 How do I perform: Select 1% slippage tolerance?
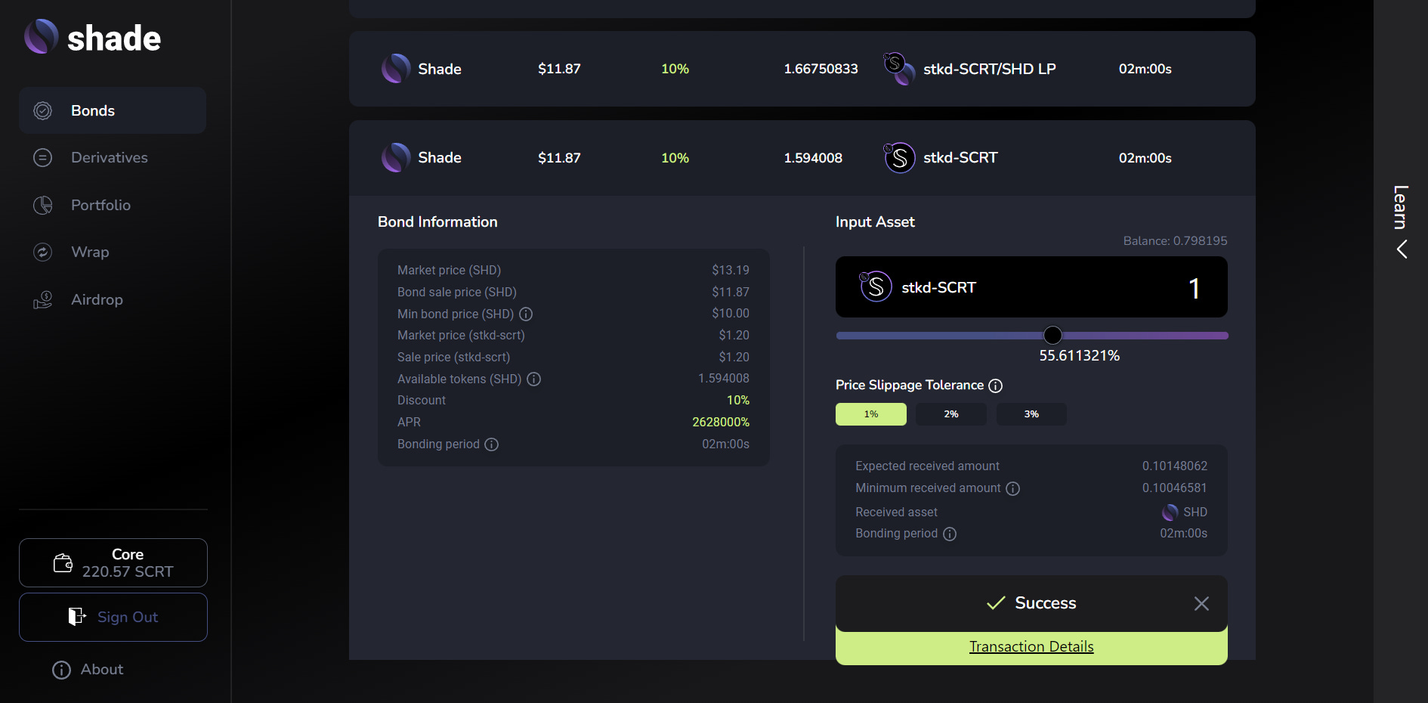(871, 414)
